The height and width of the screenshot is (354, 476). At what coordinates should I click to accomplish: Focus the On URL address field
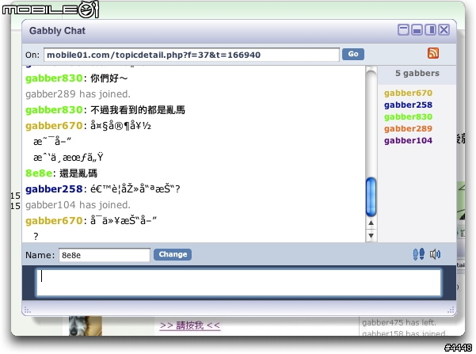(x=192, y=55)
